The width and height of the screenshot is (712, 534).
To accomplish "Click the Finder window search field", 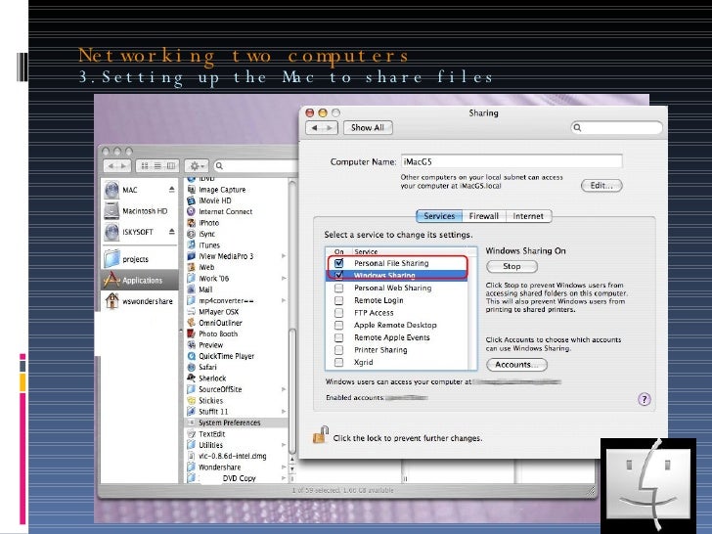I will 256,166.
